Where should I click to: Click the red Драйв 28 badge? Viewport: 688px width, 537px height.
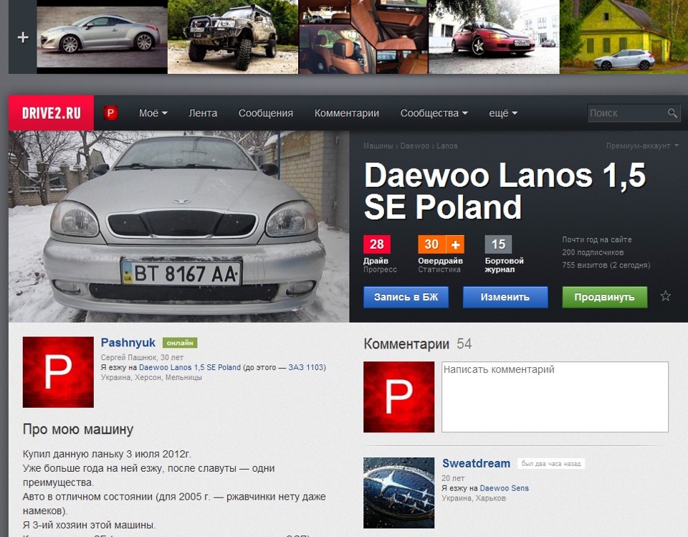coord(376,244)
